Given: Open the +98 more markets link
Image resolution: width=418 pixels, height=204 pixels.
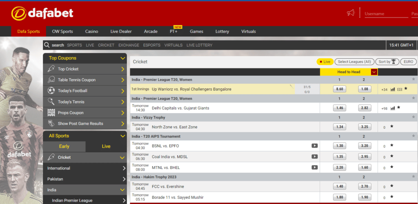Looking at the screenshot, I should tap(384, 109).
